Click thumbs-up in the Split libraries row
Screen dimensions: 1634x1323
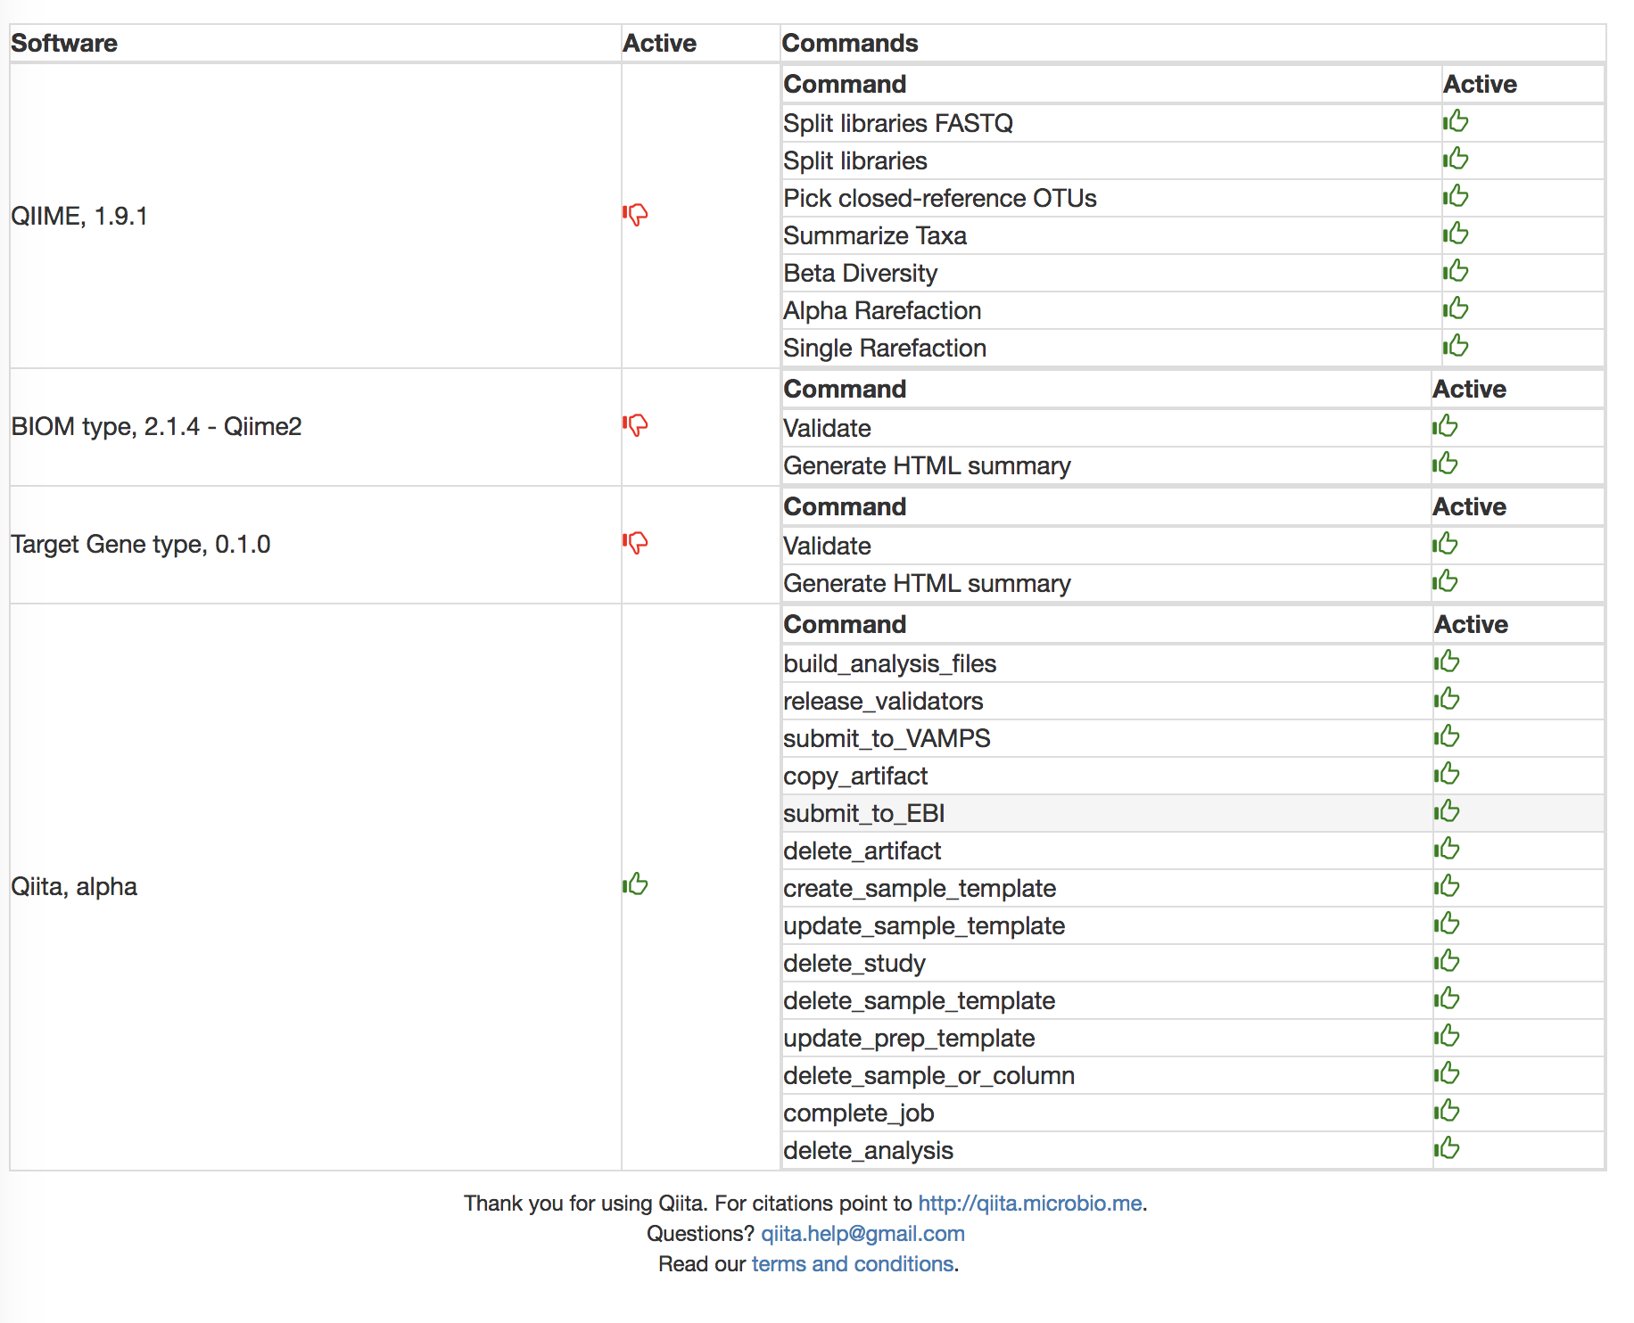pos(1456,158)
